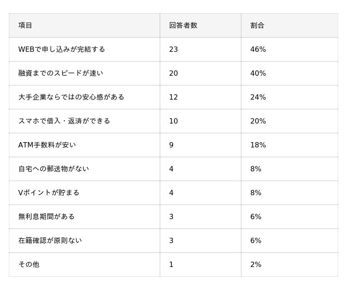Viewport: 355px width, 290px height.
Task: Select the 自宅への郵送物がない cell
Action: point(53,169)
